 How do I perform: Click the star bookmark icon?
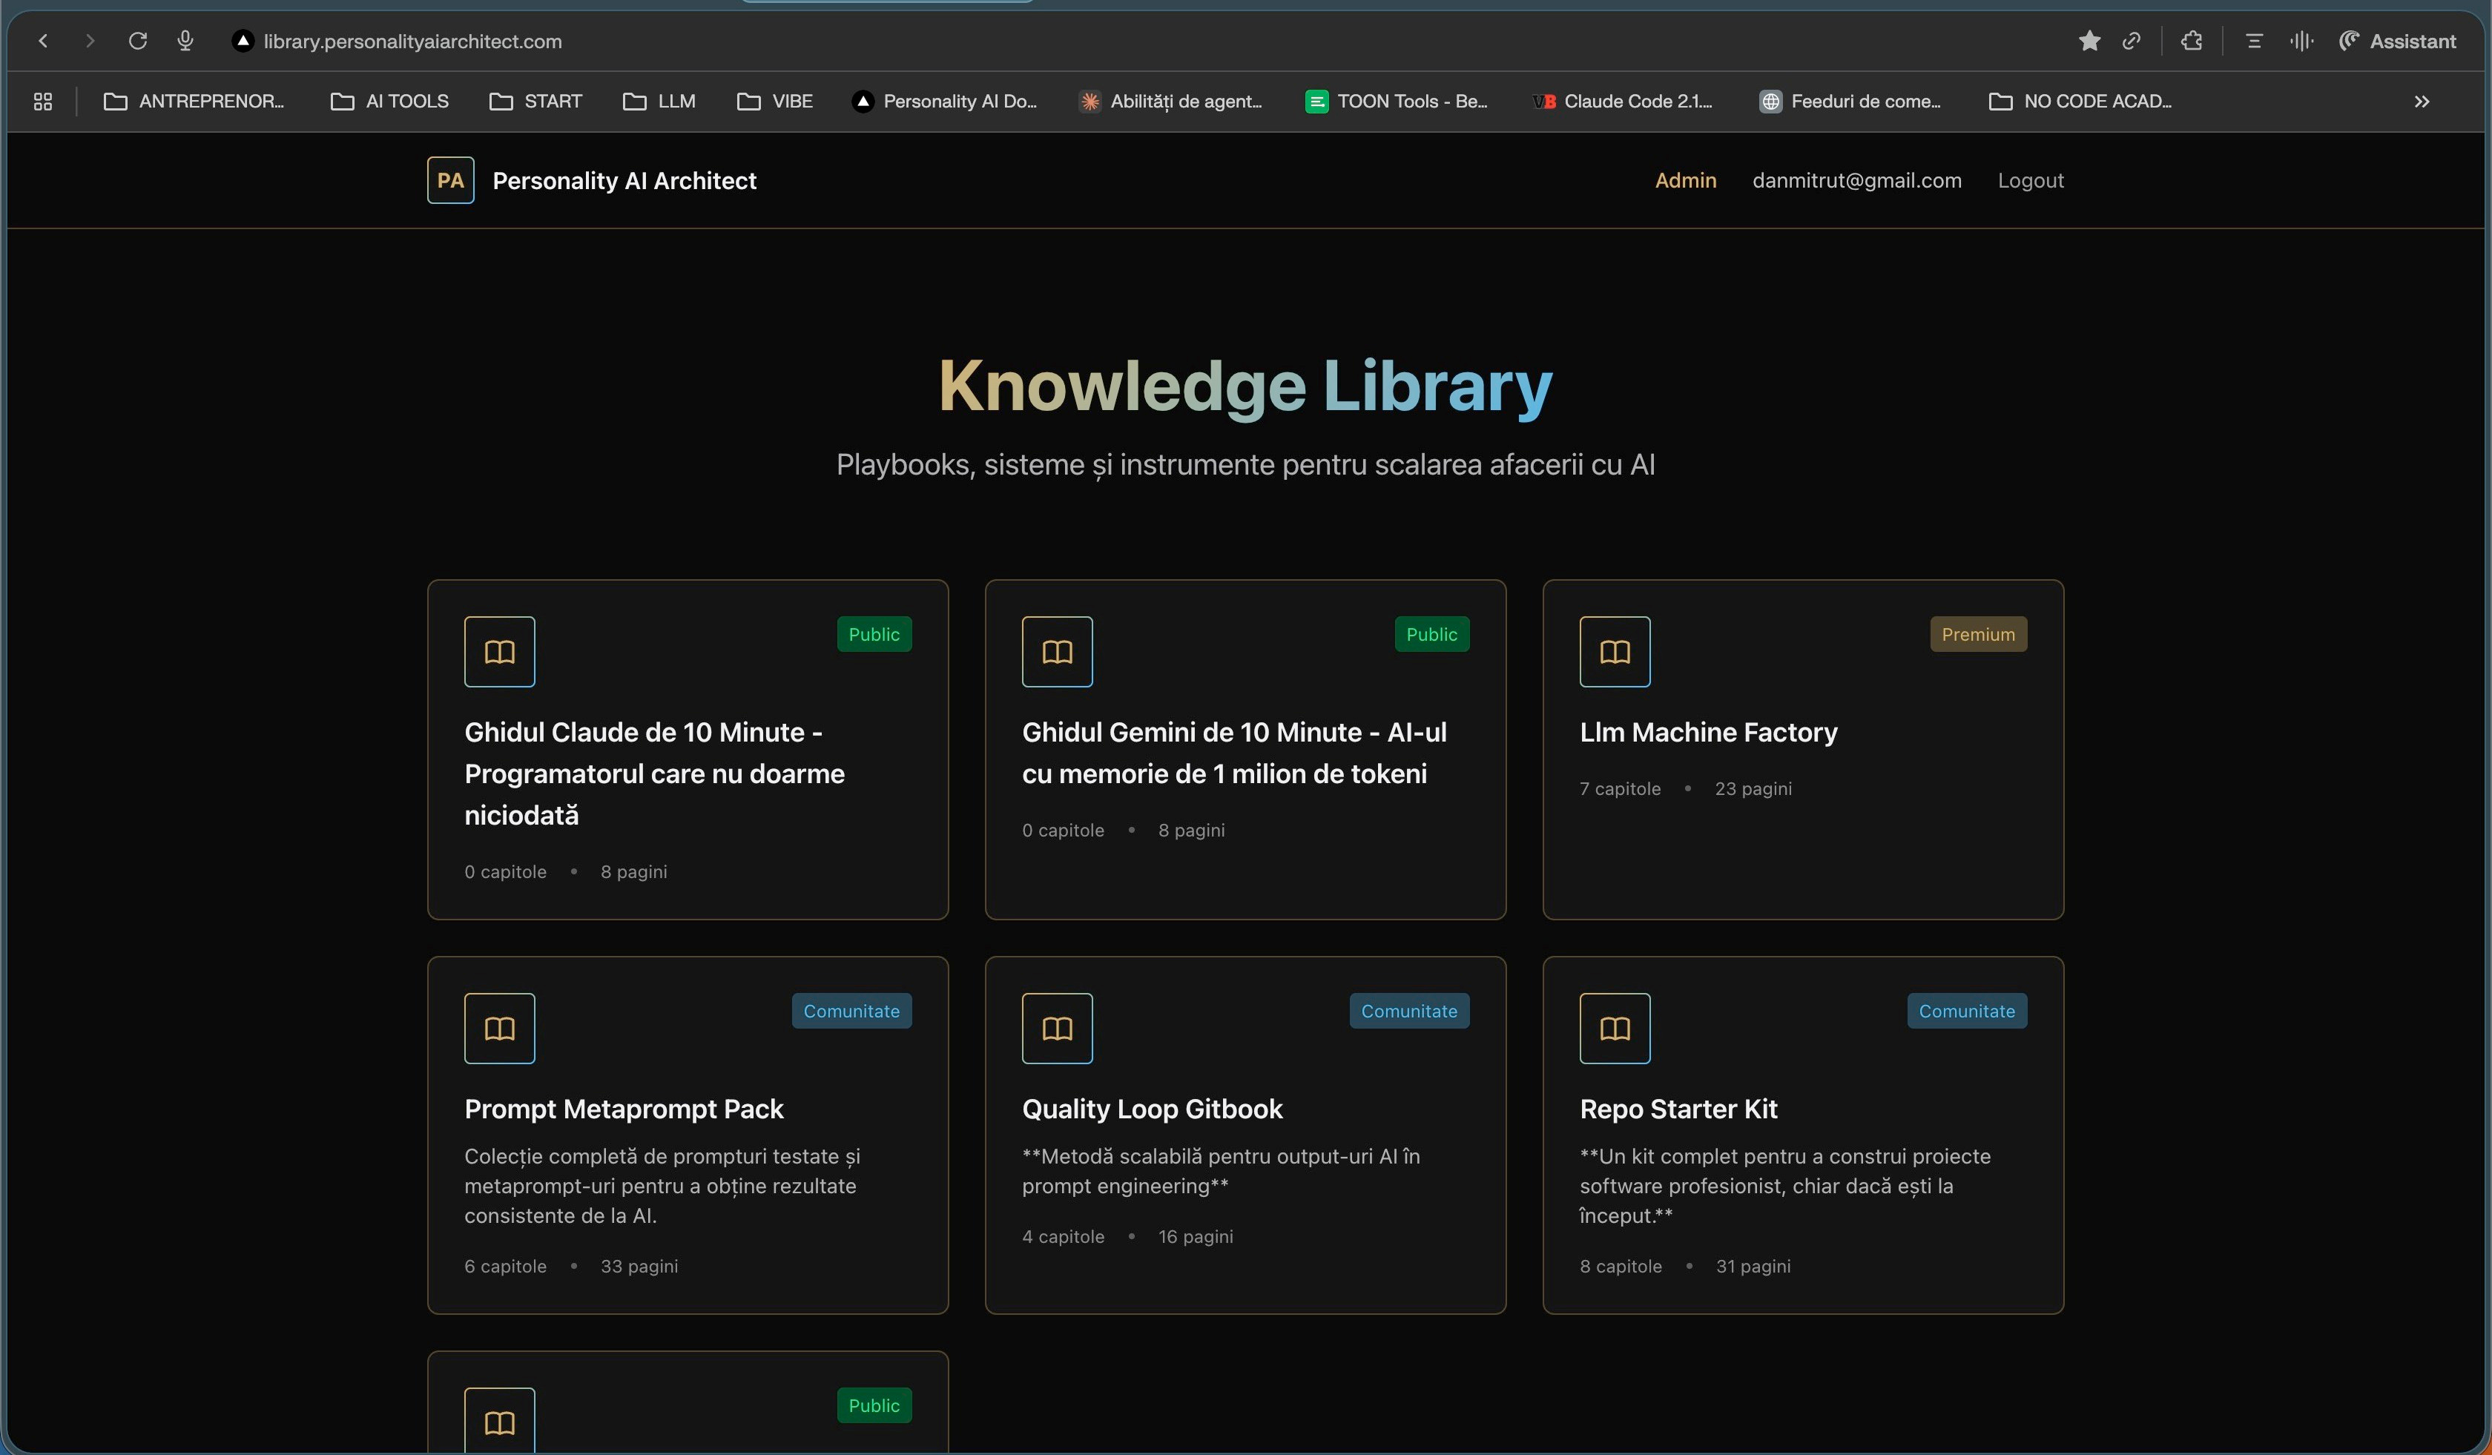(x=2089, y=41)
